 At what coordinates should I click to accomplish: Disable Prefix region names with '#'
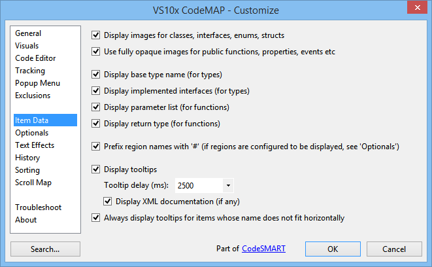point(95,147)
